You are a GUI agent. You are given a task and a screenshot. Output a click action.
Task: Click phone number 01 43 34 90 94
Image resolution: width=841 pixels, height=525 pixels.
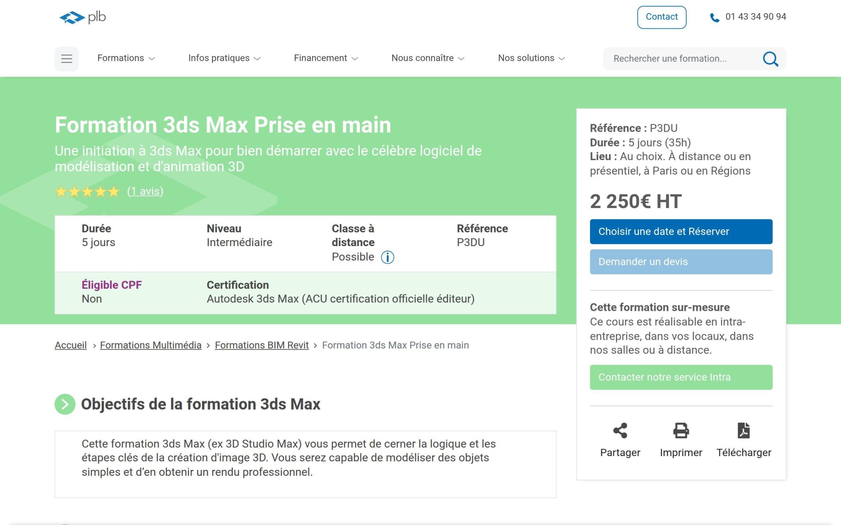[756, 17]
